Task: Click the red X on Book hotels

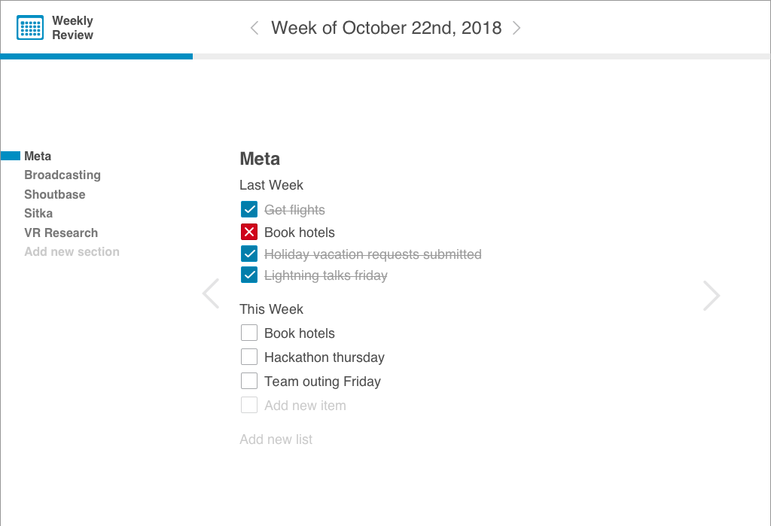Action: 249,232
